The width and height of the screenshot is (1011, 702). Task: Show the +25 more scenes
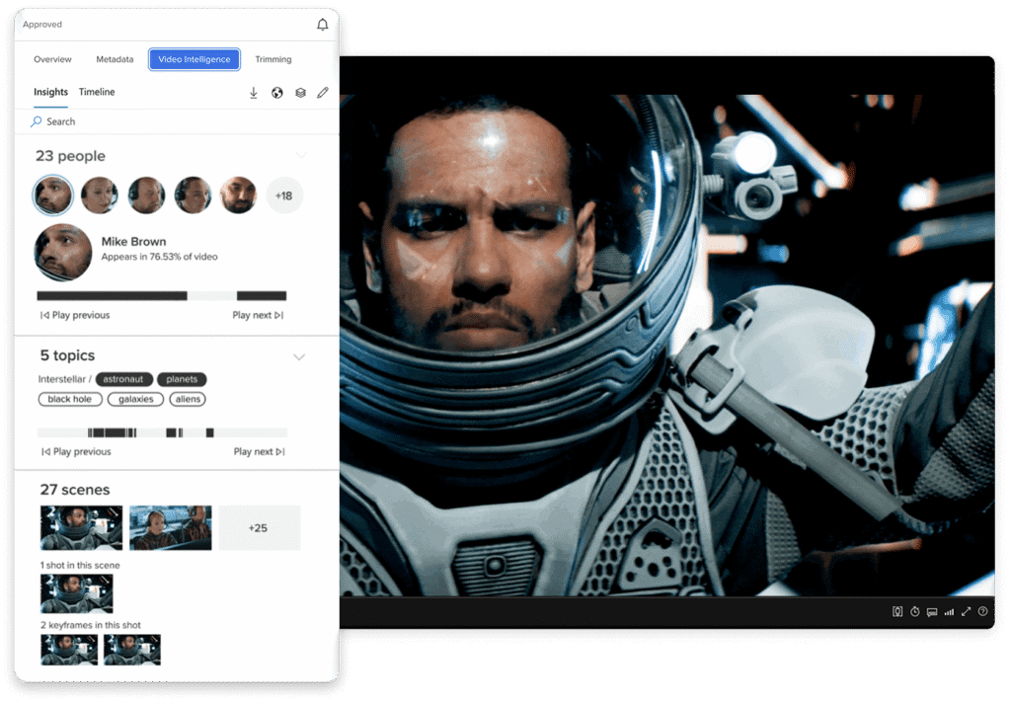260,528
